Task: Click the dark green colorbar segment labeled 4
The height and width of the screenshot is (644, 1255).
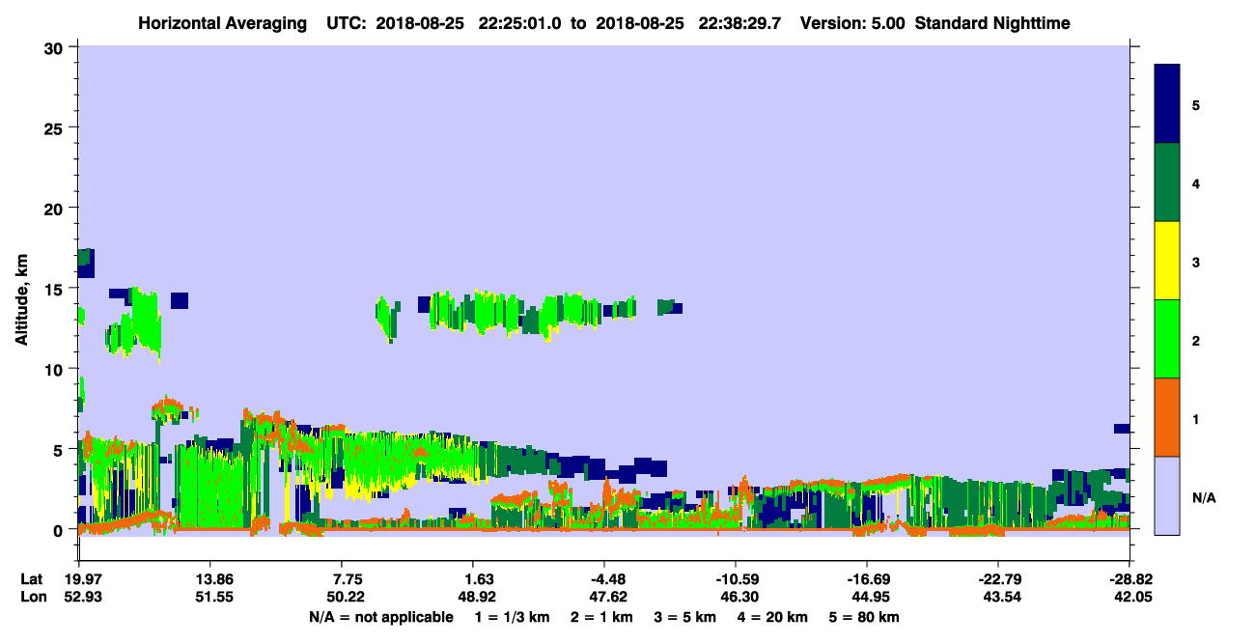Action: 1167,182
